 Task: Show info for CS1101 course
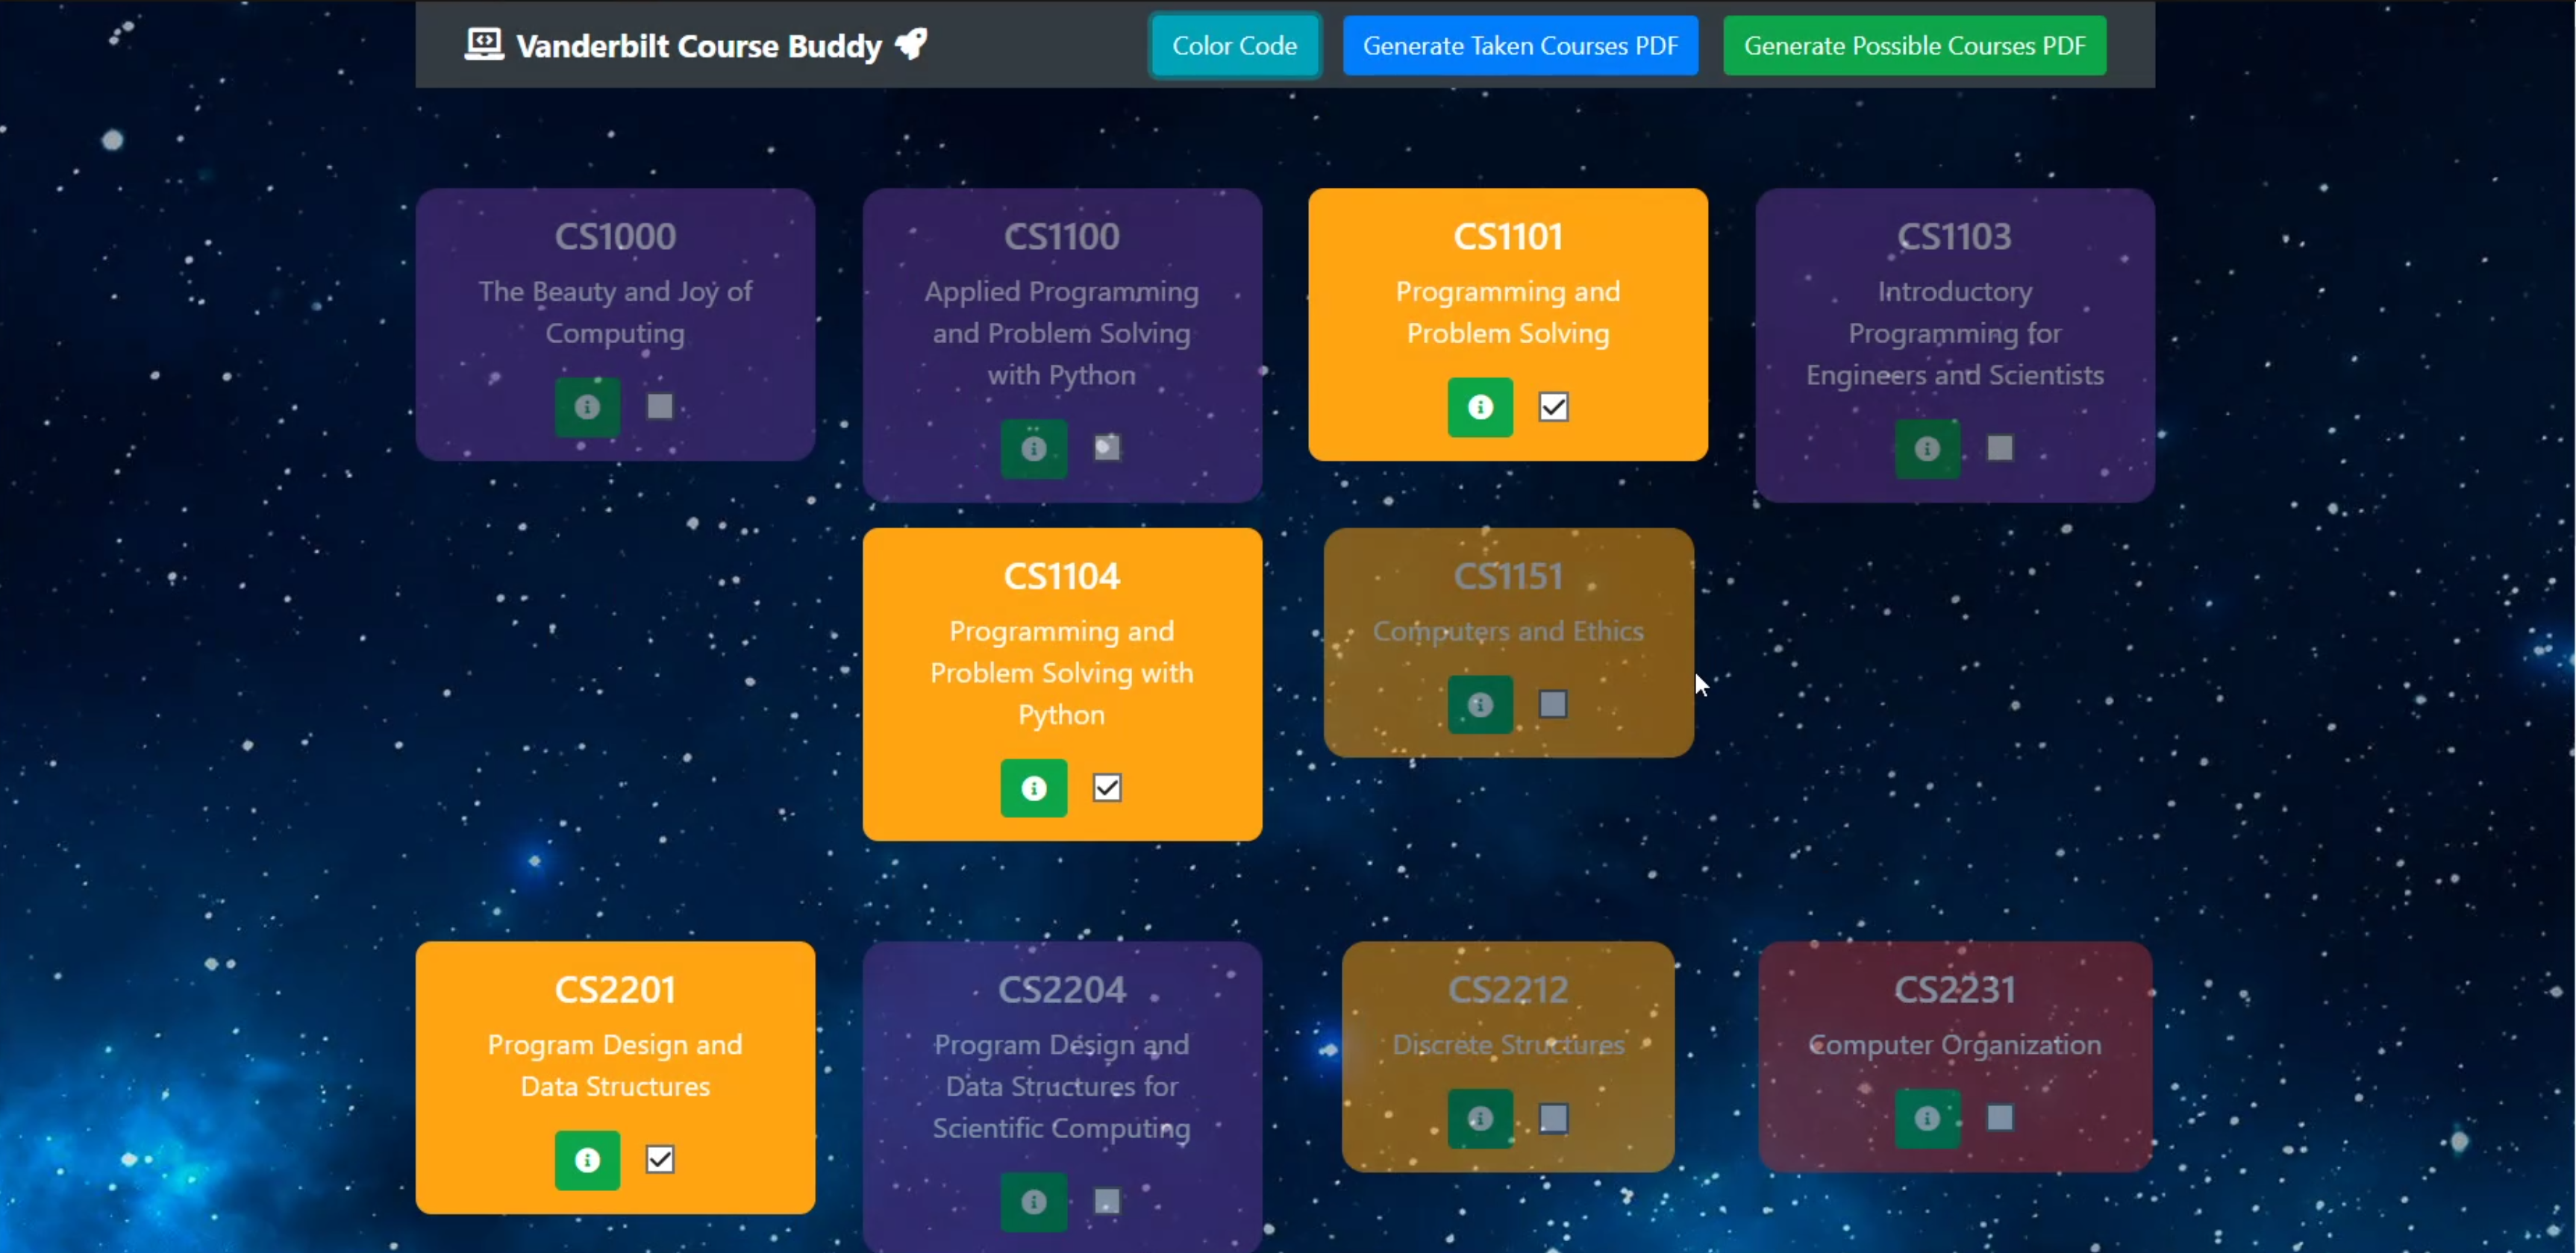tap(1480, 406)
